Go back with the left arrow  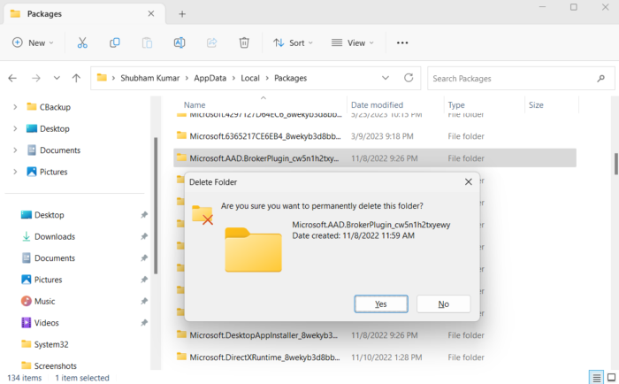pyautogui.click(x=12, y=78)
